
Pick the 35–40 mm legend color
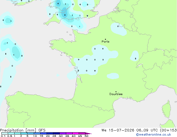(x=69, y=133)
